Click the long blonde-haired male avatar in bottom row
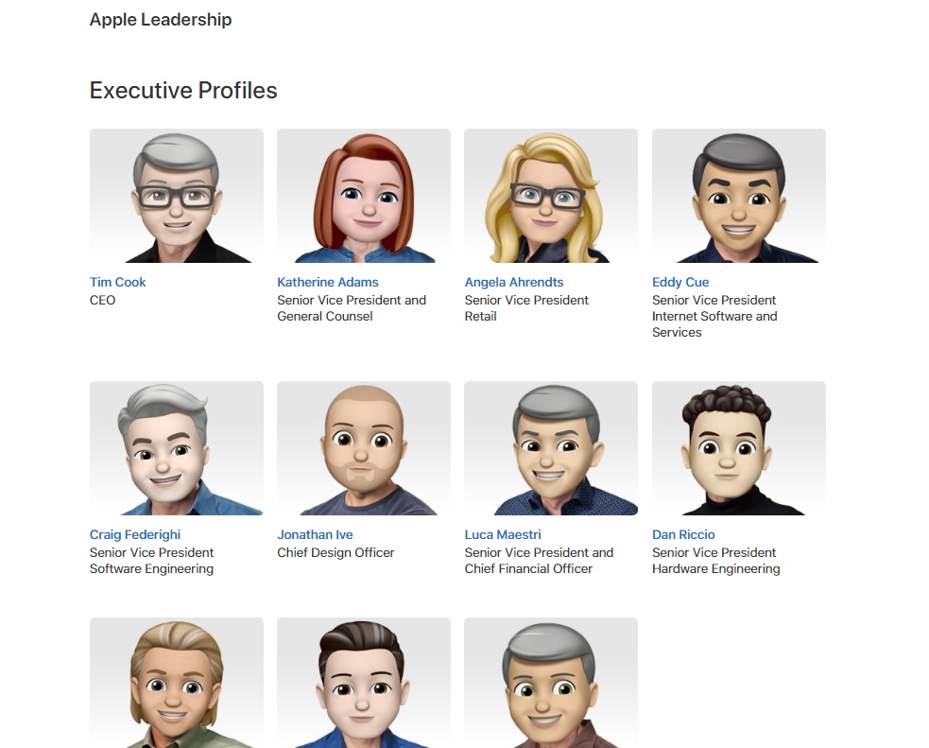This screenshot has width=929, height=748. click(x=177, y=683)
